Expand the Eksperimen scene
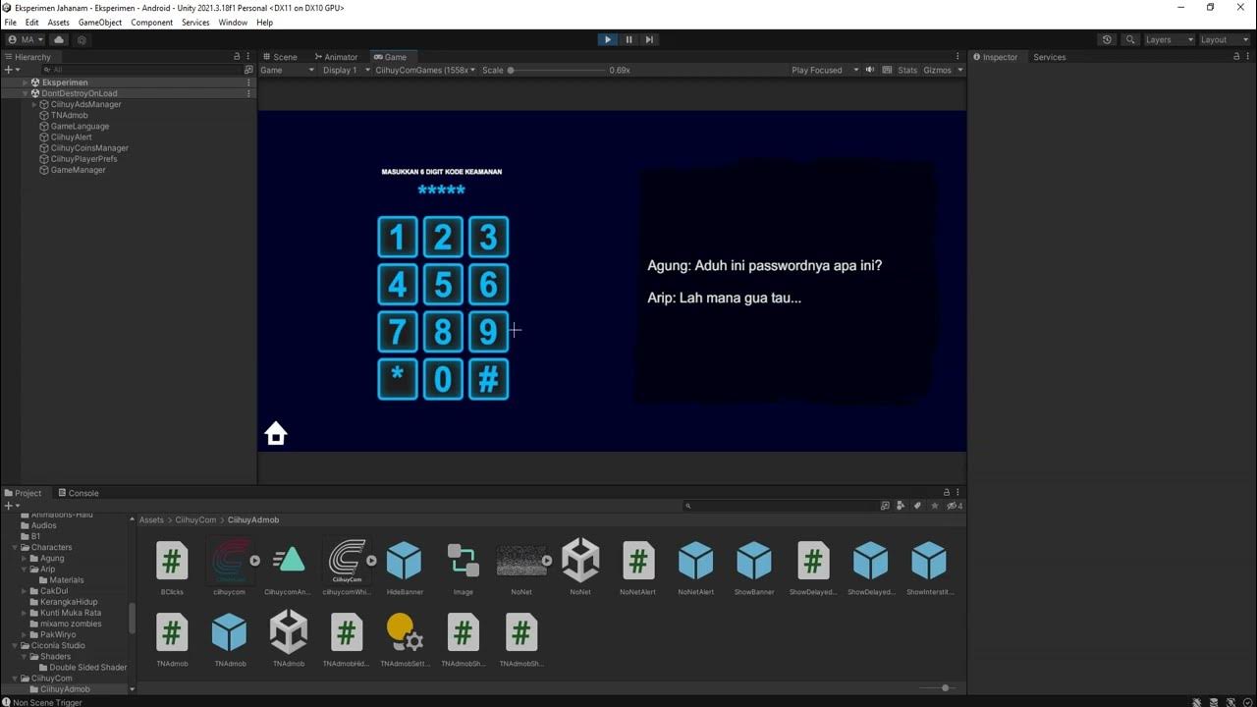 click(27, 82)
